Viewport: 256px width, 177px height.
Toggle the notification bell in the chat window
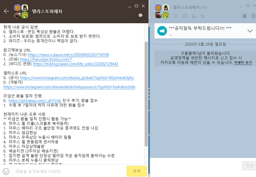(244, 16)
